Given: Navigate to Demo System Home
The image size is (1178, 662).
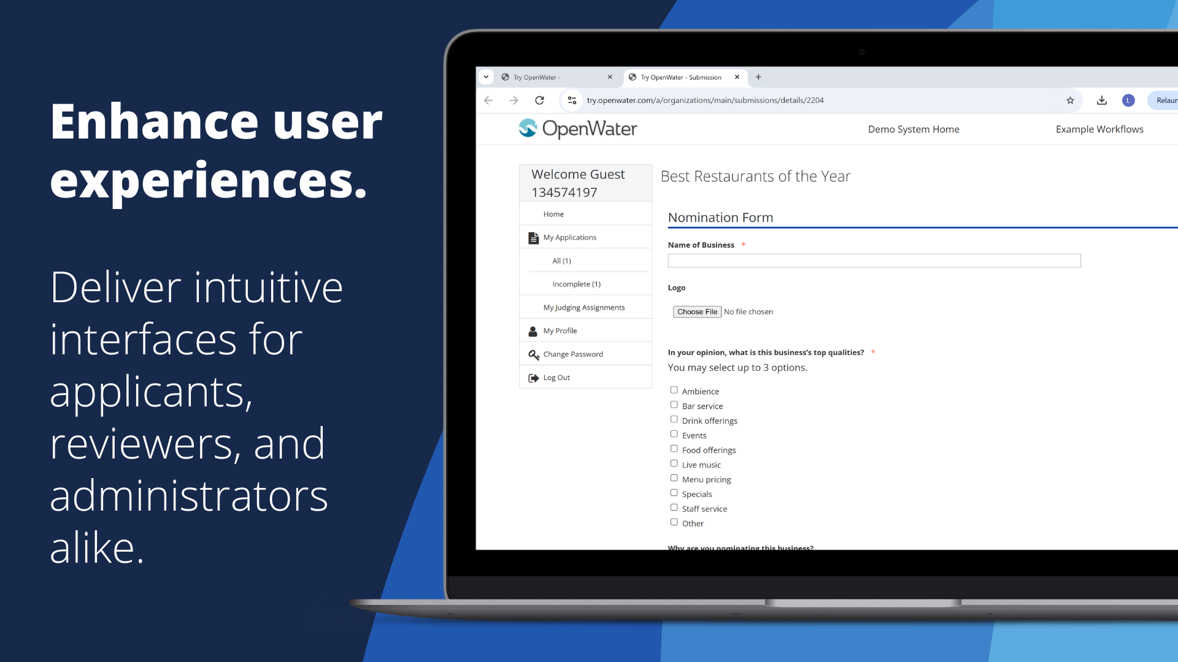Looking at the screenshot, I should 912,129.
